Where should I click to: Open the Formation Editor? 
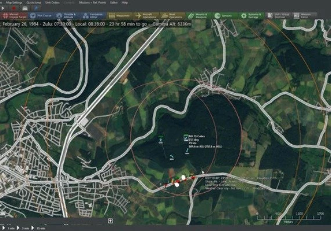pyautogui.click(x=93, y=16)
